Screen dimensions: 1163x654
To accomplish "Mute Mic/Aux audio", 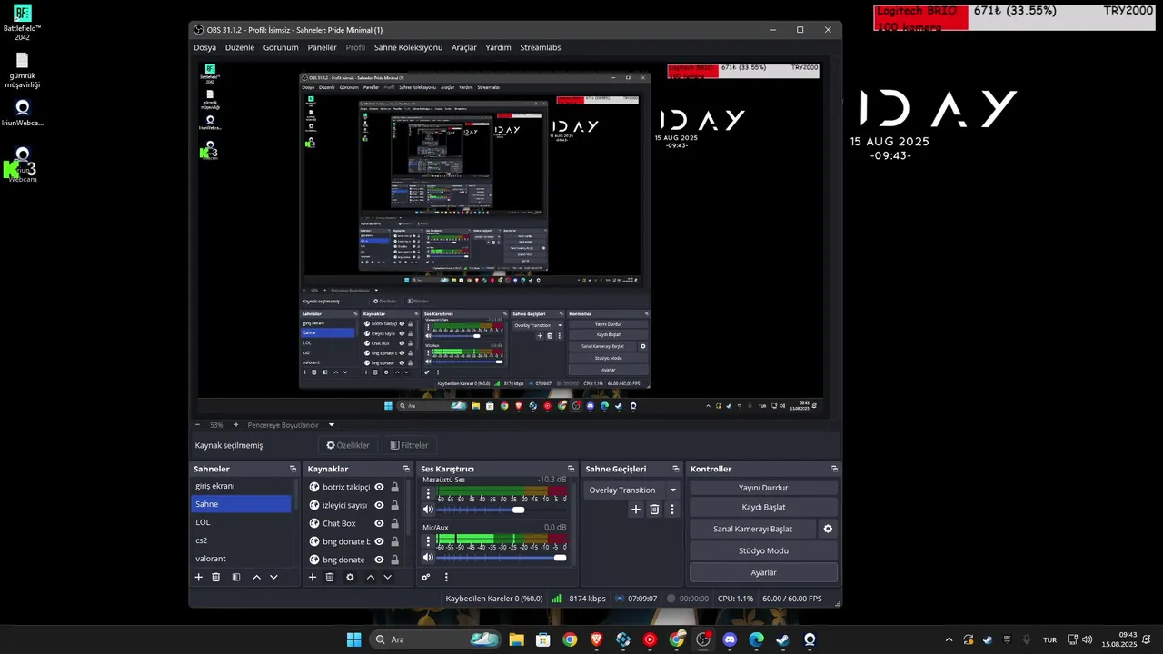I will (428, 557).
